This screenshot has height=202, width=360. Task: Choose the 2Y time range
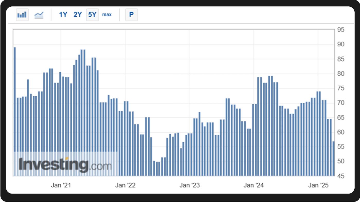pos(77,15)
